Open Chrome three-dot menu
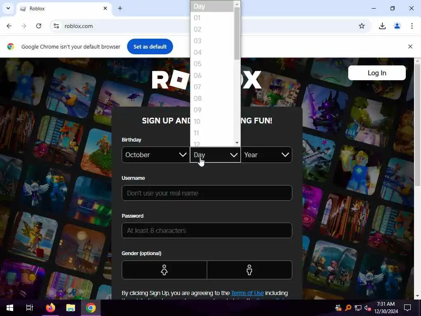Screen dimensions: 421x316 click(412, 26)
